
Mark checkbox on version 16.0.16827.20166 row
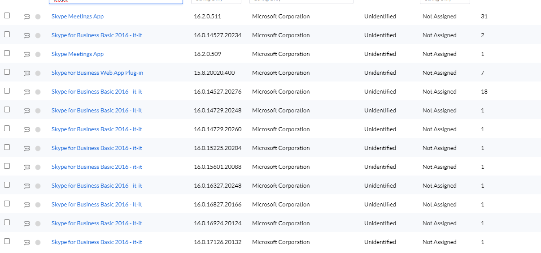pyautogui.click(x=7, y=203)
